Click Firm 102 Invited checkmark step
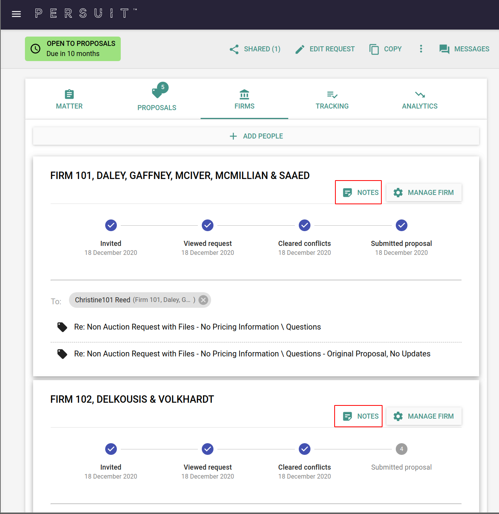 [x=111, y=449]
